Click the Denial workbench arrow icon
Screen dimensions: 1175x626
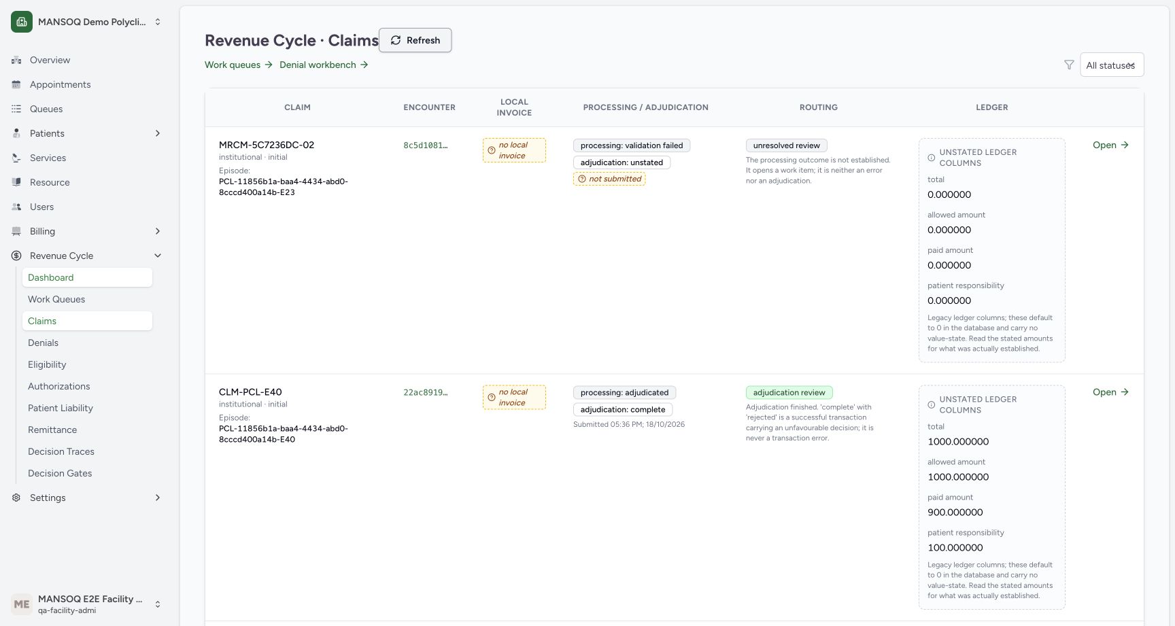[x=364, y=65]
